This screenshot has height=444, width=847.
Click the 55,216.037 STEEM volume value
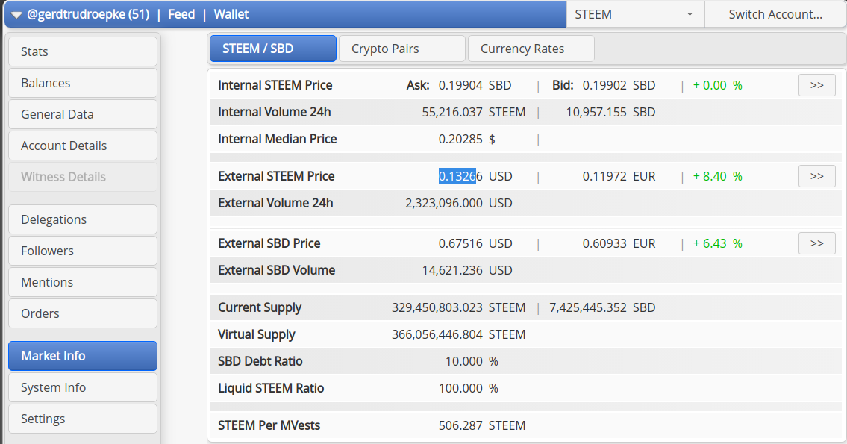pyautogui.click(x=474, y=113)
